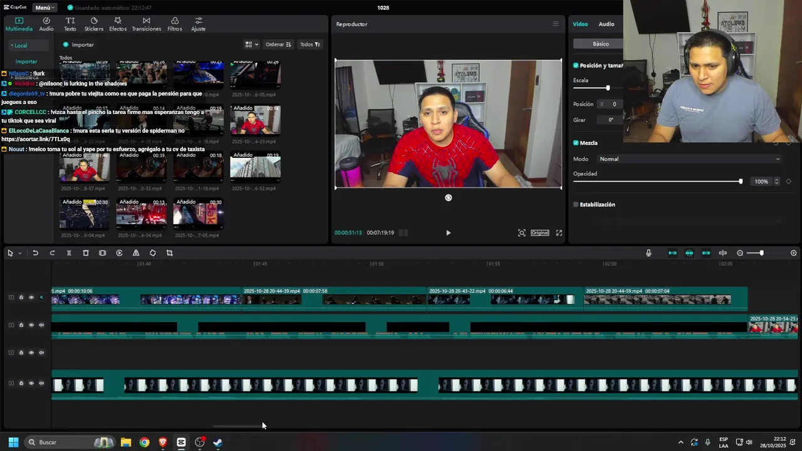Screen dimensions: 802x451
Task: Expand the selection tool dropdown arrow
Action: 19,253
